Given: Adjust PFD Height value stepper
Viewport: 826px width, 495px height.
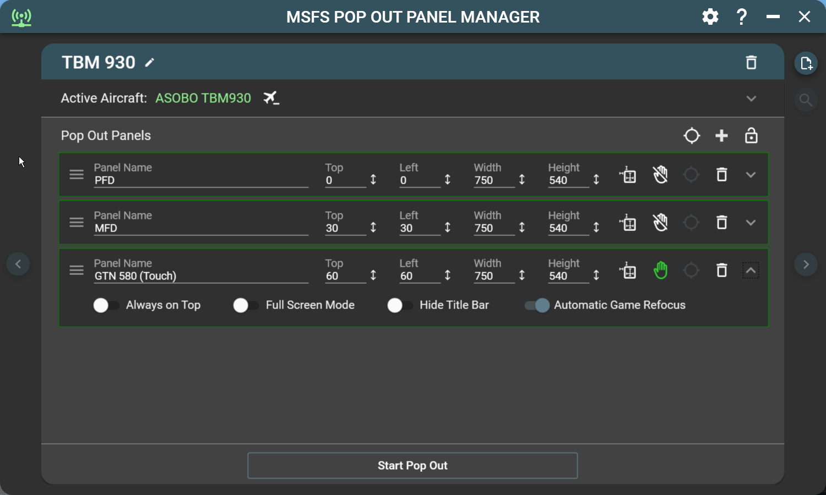Looking at the screenshot, I should (x=596, y=179).
